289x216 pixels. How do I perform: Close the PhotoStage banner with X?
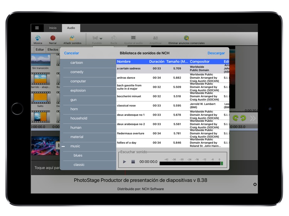point(255,184)
